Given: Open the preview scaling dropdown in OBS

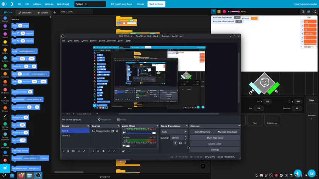Looking at the screenshot, I should 97,114.
